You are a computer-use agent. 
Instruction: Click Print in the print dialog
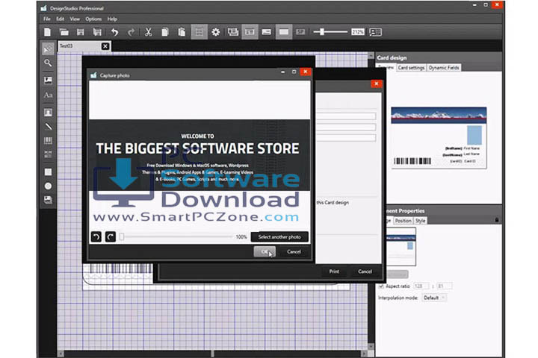pyautogui.click(x=334, y=271)
